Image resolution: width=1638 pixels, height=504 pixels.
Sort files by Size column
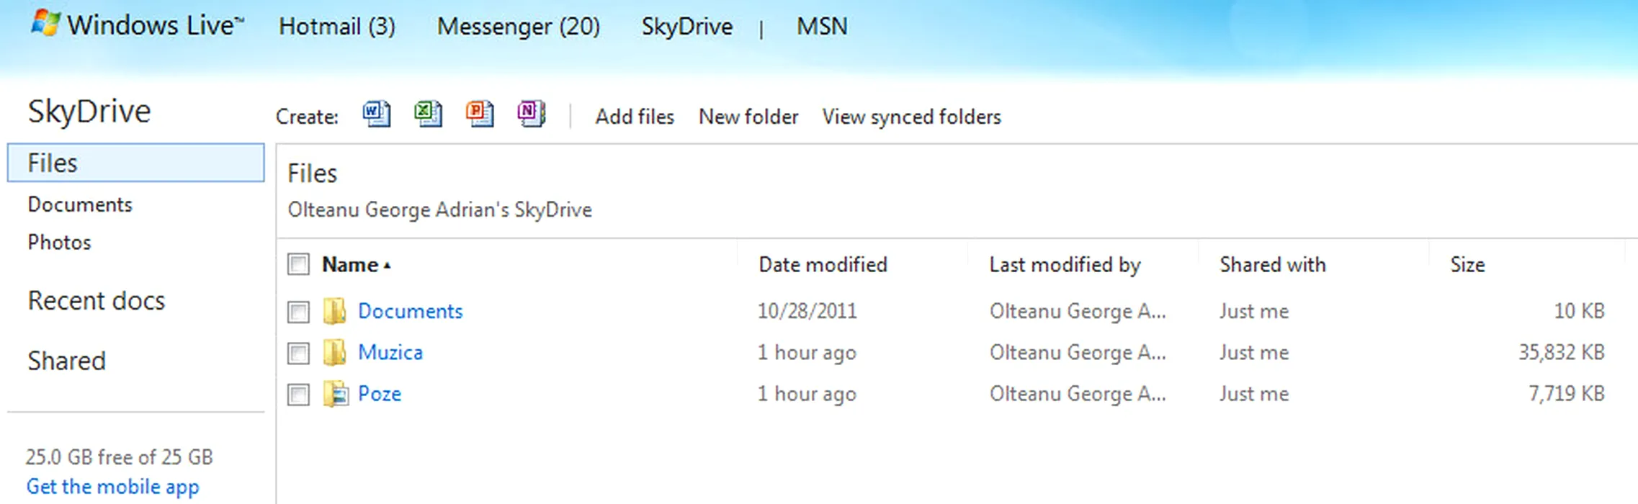tap(1467, 265)
